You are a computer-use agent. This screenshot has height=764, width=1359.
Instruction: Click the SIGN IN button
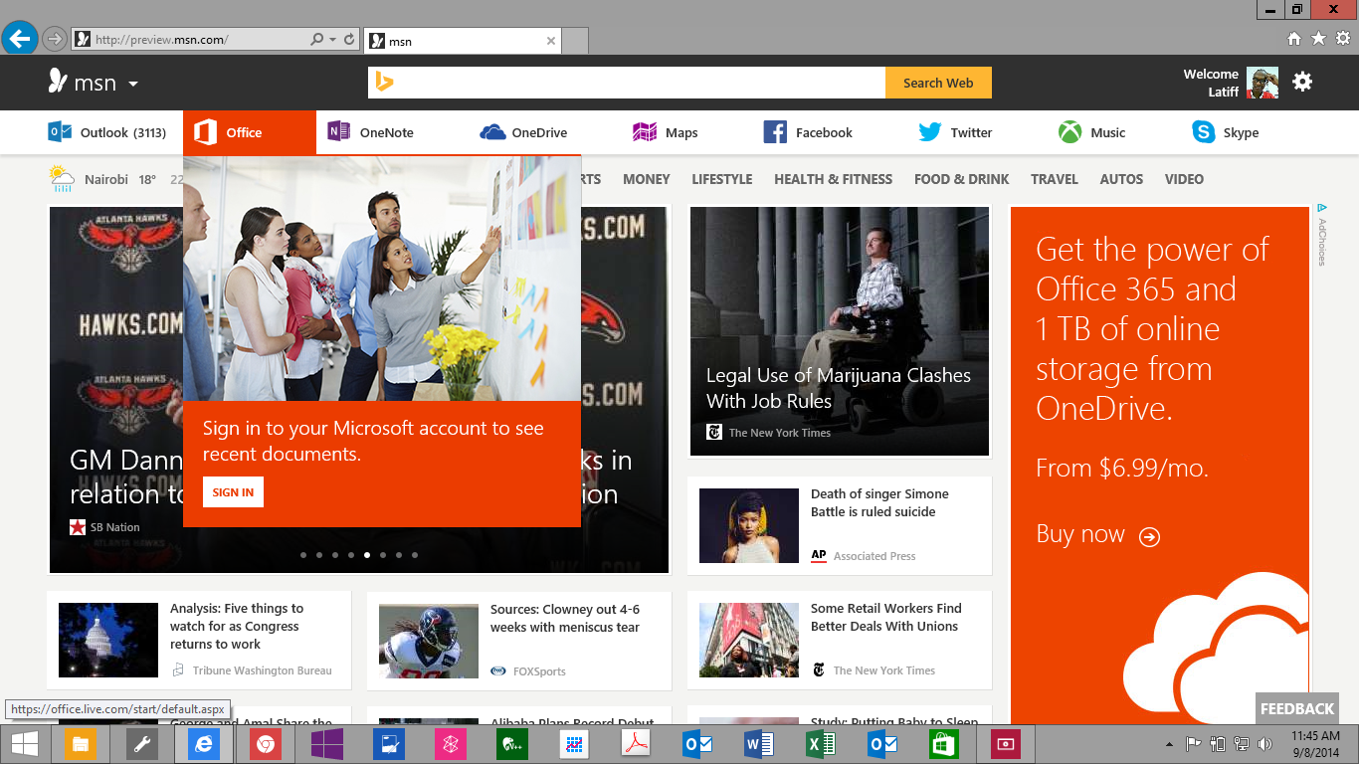point(233,492)
